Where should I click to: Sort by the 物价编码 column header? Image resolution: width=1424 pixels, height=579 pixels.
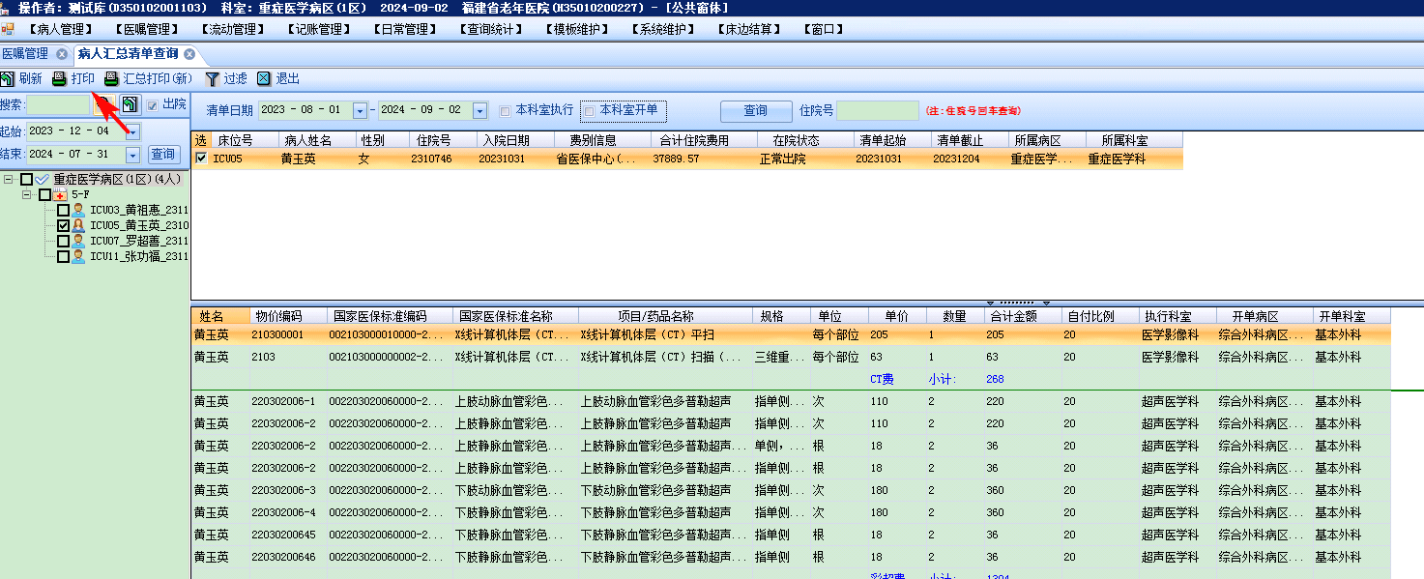tap(288, 316)
